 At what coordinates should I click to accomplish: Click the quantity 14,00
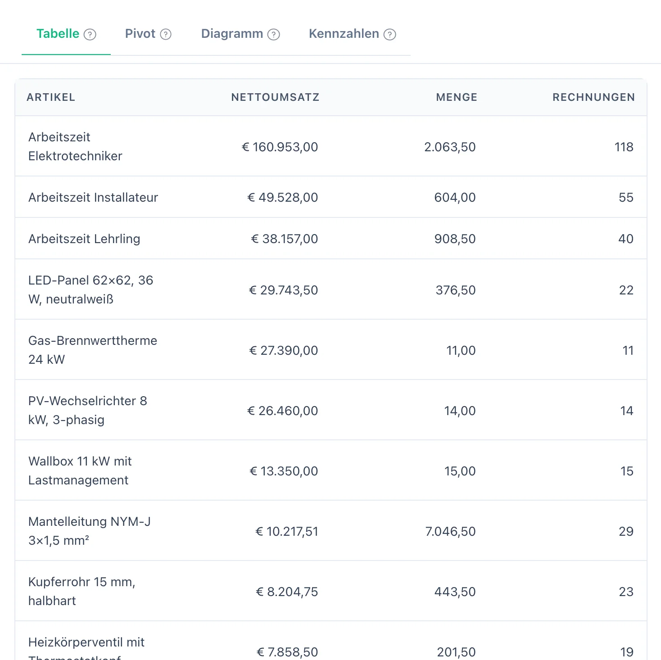pyautogui.click(x=460, y=411)
